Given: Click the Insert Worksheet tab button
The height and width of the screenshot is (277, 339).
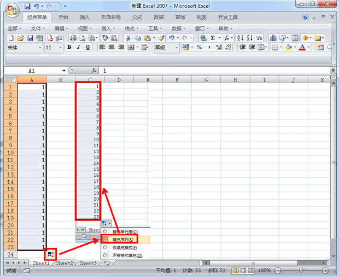Looking at the screenshot, I should coord(107,263).
